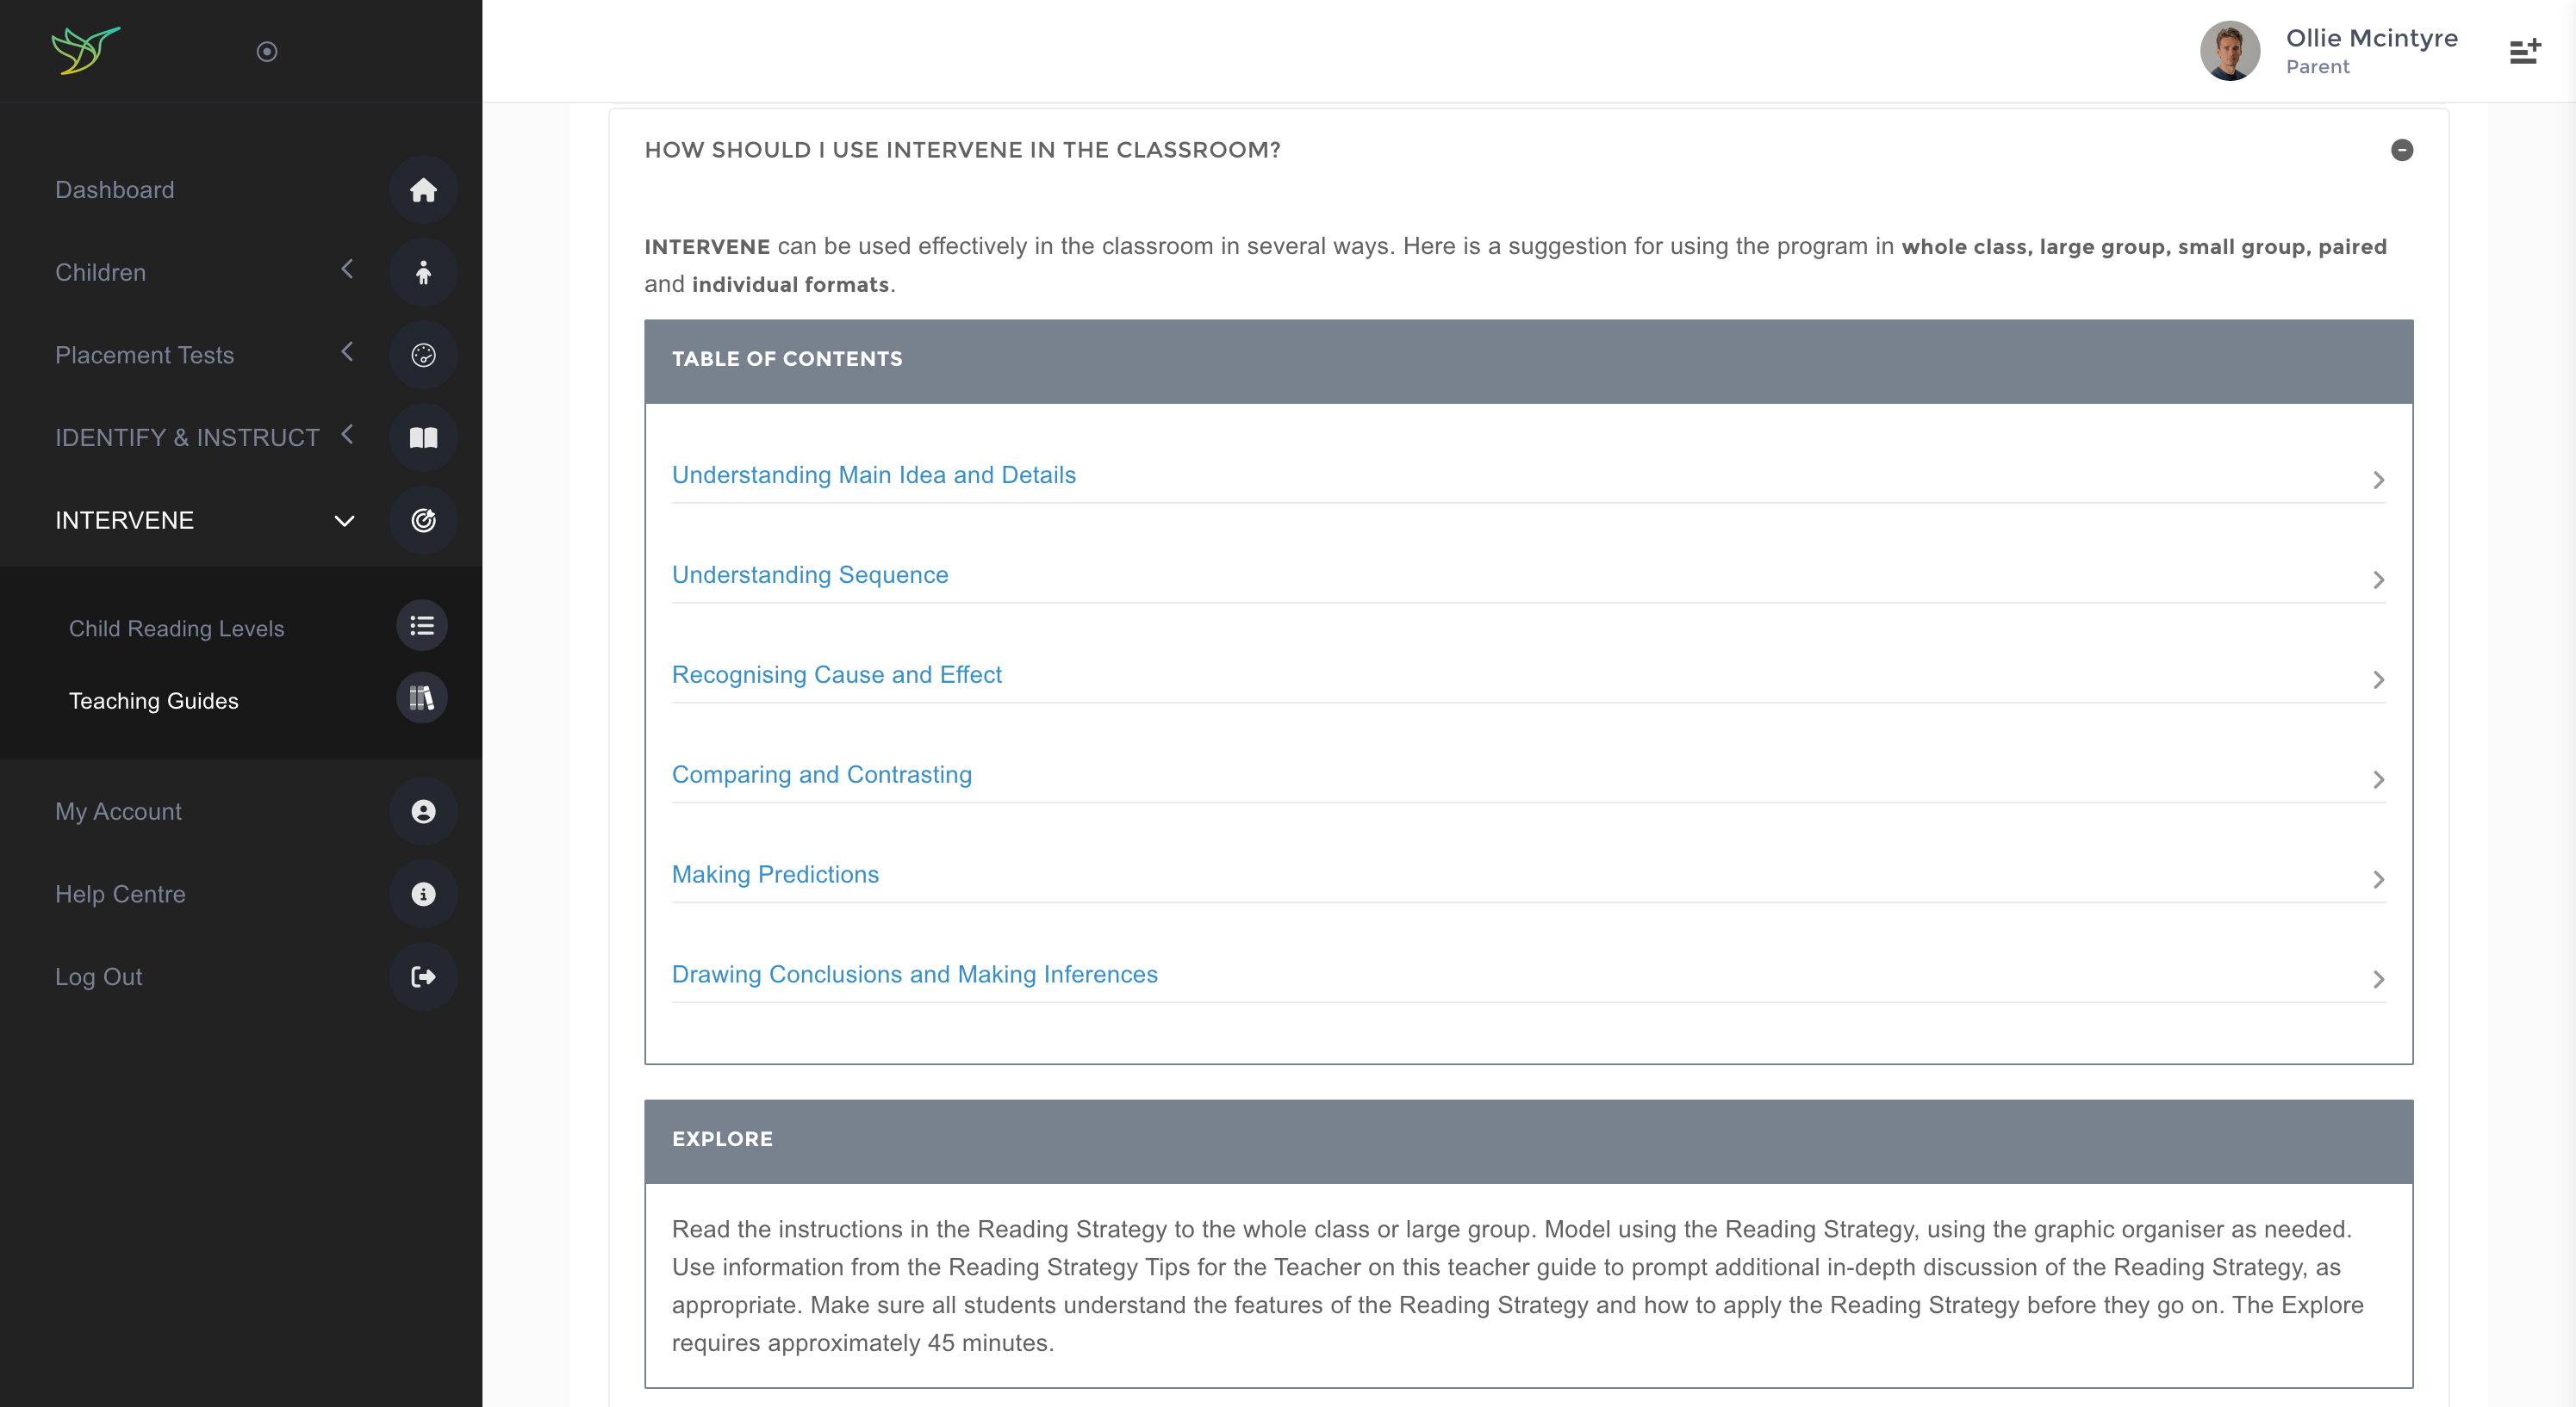Toggle the top-right add-list menu icon
The height and width of the screenshot is (1407, 2576).
click(x=2524, y=51)
